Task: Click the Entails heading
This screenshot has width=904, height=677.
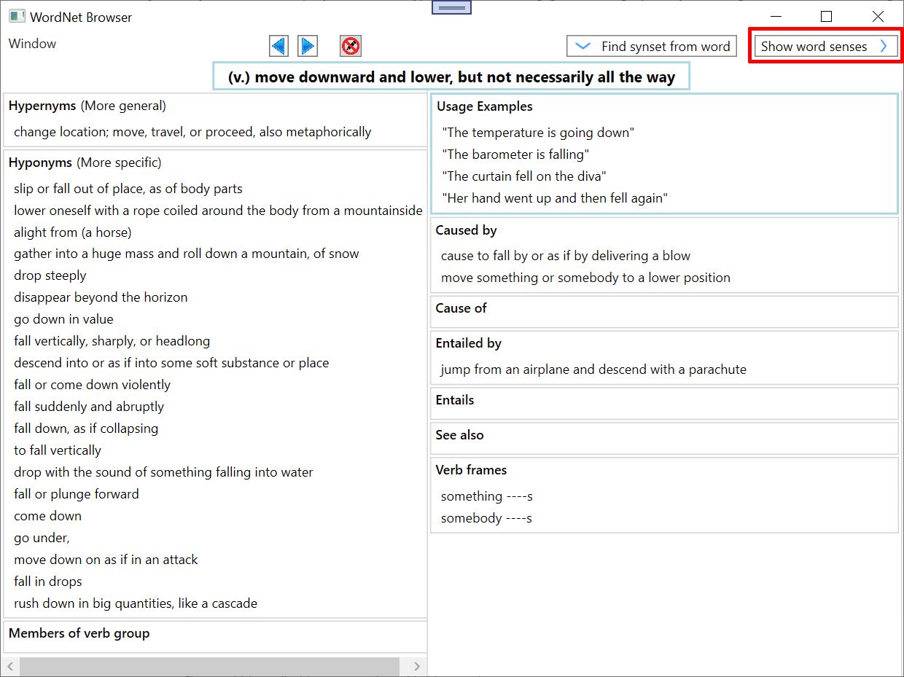Action: [x=455, y=400]
